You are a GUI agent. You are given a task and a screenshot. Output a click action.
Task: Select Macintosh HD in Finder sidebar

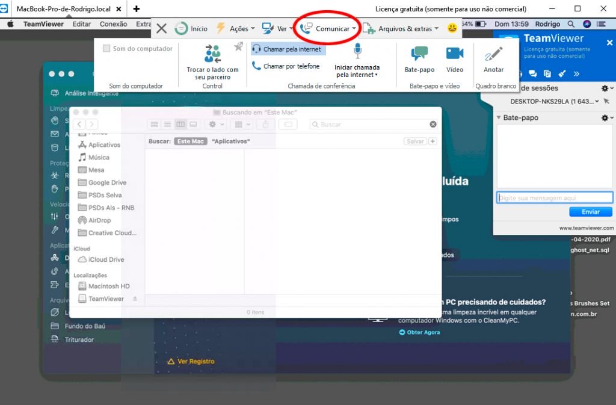click(103, 286)
